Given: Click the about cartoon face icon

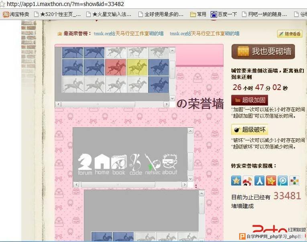Looking at the screenshot, I should click(x=170, y=164).
